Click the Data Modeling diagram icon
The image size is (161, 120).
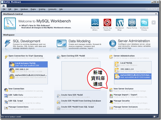click(62, 43)
